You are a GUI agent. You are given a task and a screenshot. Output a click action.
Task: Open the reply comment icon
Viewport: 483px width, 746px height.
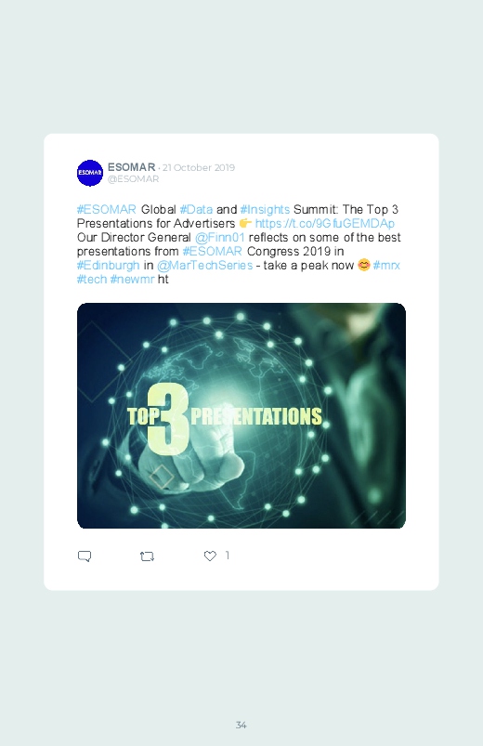(85, 556)
